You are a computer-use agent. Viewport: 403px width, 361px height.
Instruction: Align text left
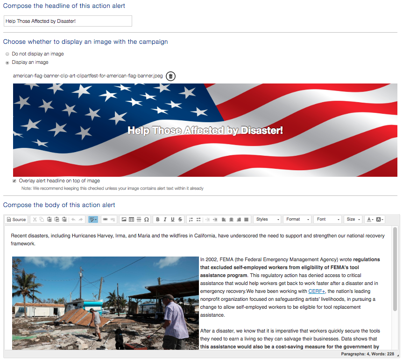point(224,220)
